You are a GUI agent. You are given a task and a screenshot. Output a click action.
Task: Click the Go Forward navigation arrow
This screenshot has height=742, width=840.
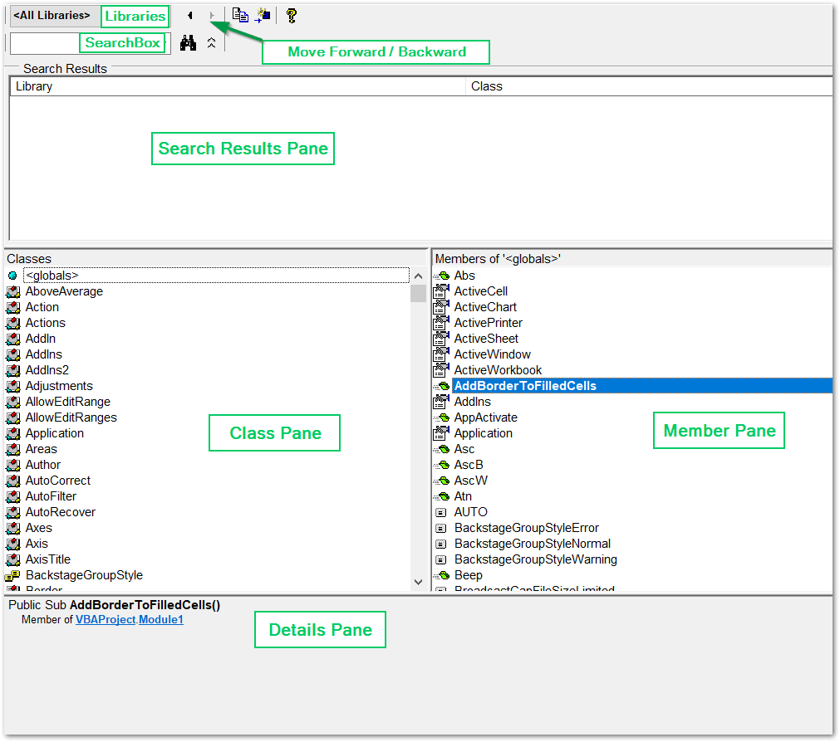coord(213,15)
